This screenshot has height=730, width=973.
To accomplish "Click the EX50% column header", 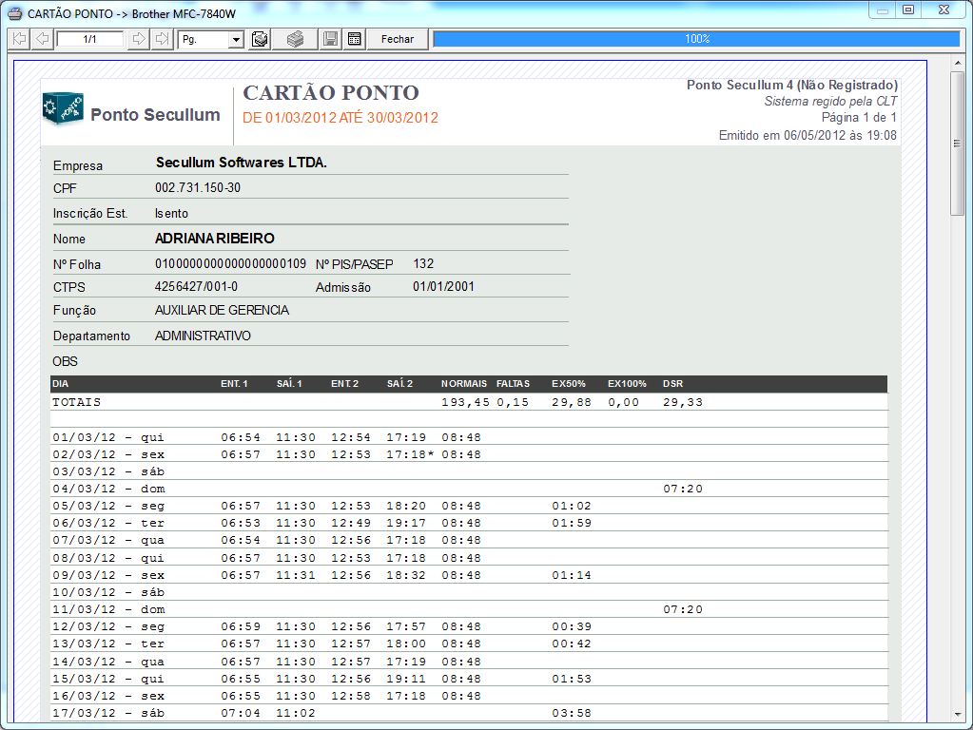I will coord(569,384).
